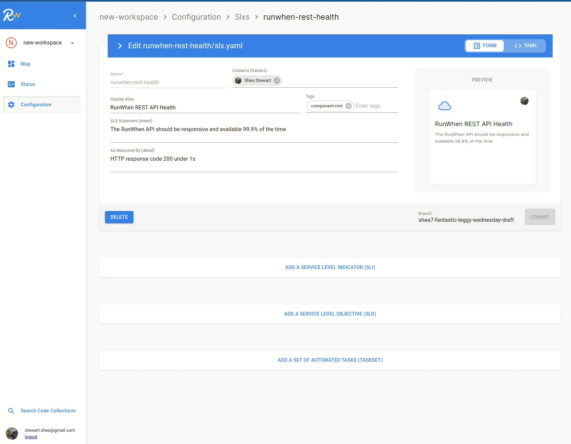Open the Map section icon
Screen dimensions: 571x444
(11, 64)
